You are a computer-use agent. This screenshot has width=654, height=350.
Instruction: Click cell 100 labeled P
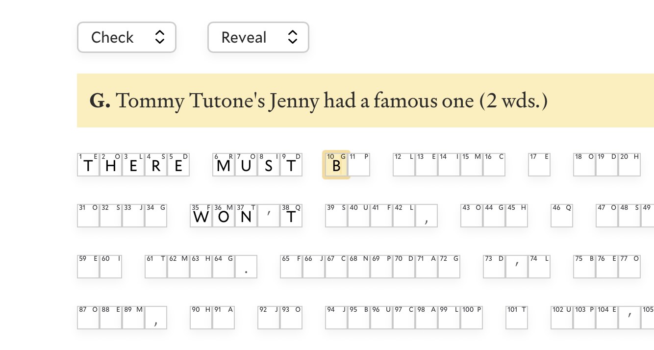[471, 317]
